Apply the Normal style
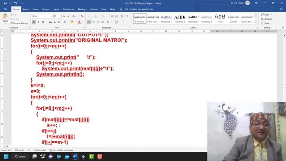This screenshot has width=286, height=161. [139, 19]
